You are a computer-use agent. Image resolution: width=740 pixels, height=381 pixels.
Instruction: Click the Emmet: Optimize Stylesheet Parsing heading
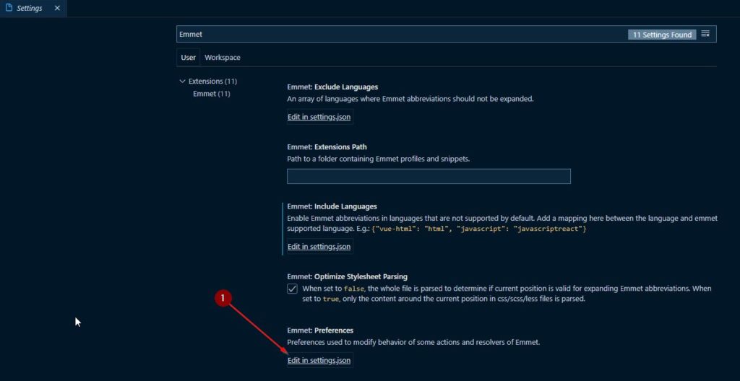click(x=347, y=276)
